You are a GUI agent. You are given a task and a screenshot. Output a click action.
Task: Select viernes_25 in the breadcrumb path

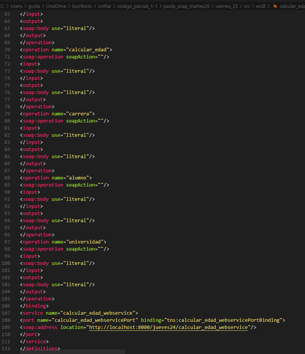coord(226,6)
